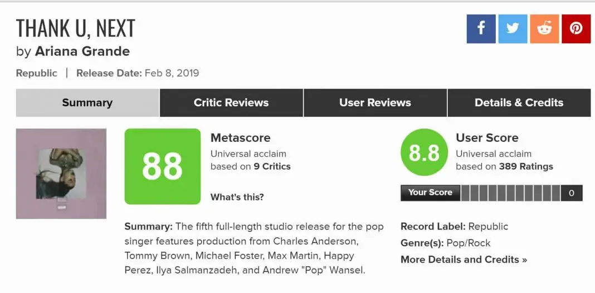Click the Ariana Grande artist link
595x293 pixels.
click(x=82, y=52)
